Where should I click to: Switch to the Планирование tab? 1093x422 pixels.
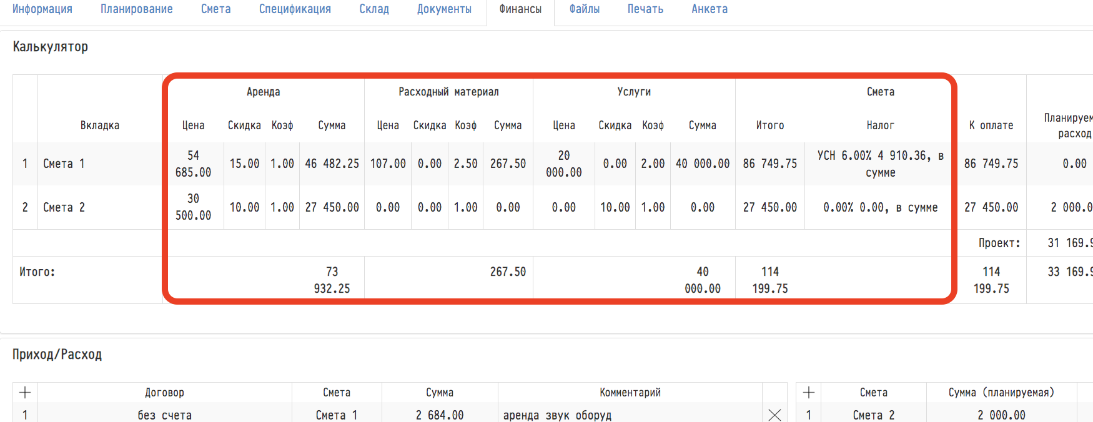137,9
